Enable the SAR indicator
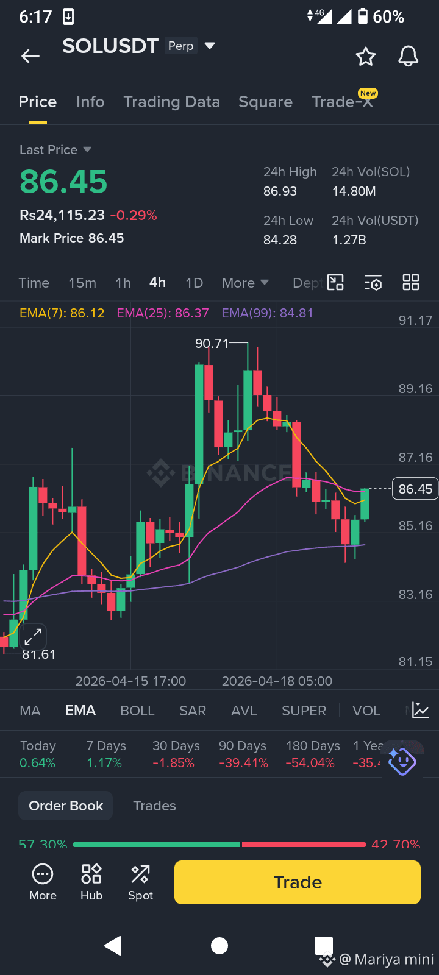Viewport: 439px width, 975px height. (x=193, y=711)
